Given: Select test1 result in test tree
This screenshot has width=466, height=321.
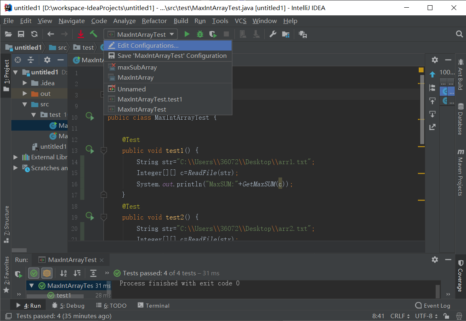Looking at the screenshot, I should coord(63,296).
